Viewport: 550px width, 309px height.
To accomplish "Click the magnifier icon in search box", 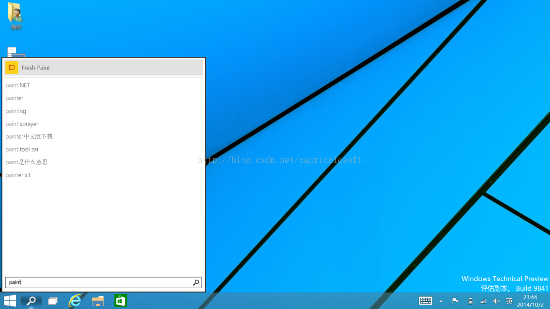I will pyautogui.click(x=196, y=282).
